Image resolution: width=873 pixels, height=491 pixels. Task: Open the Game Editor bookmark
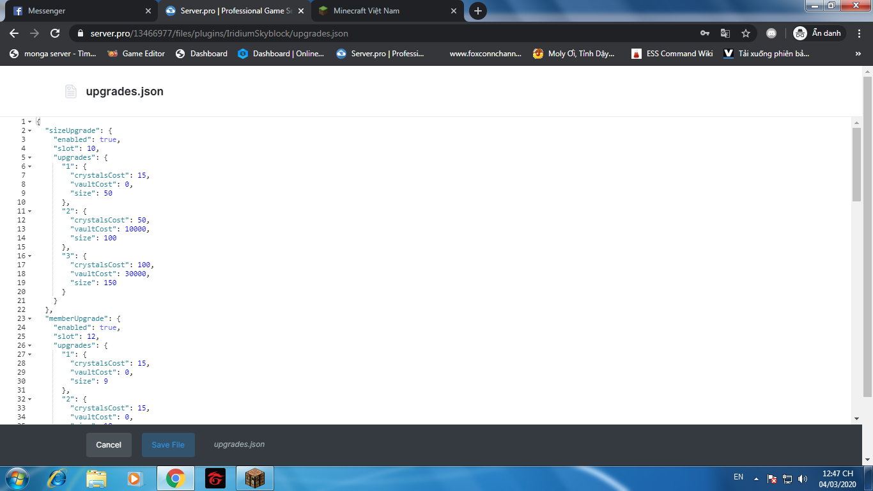click(x=136, y=54)
